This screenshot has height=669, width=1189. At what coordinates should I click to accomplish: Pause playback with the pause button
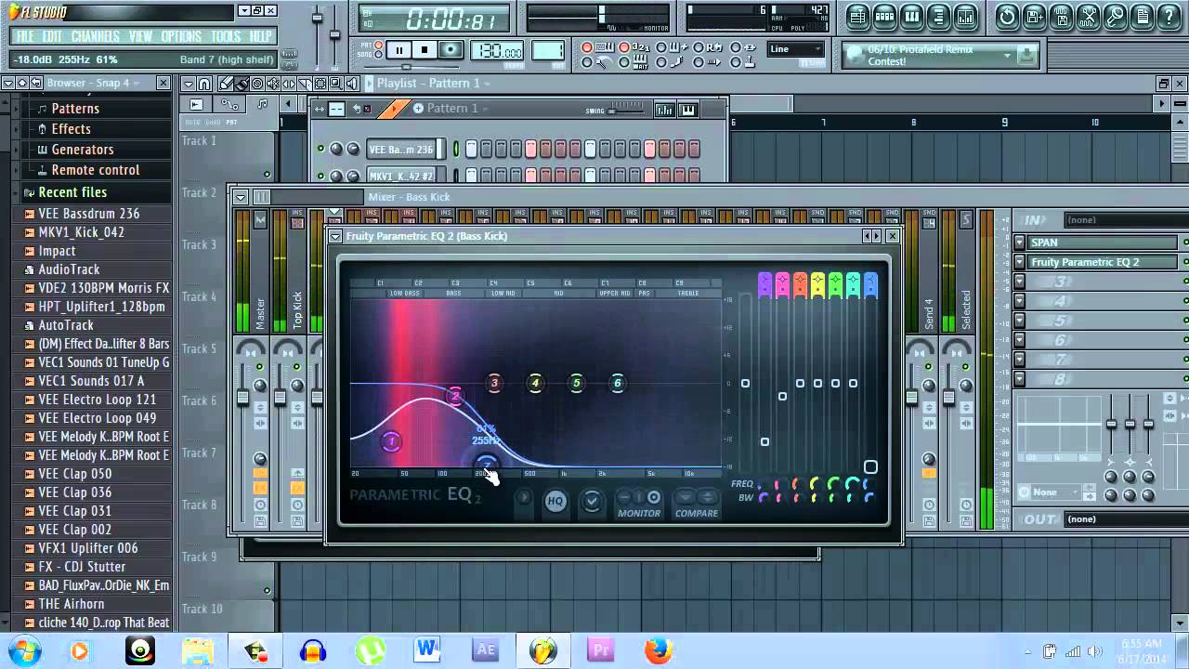[x=399, y=50]
